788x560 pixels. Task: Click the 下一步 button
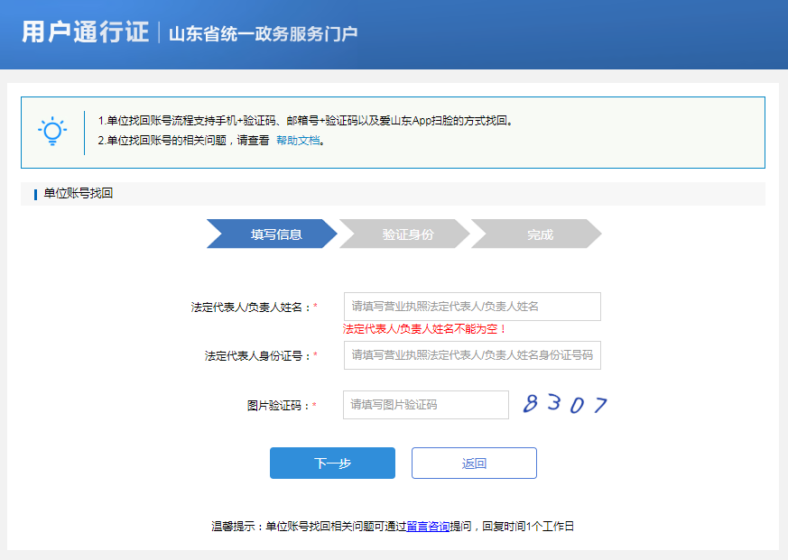[x=332, y=463]
